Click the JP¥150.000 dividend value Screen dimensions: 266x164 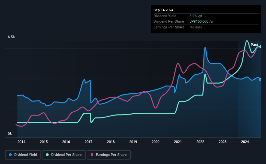click(x=199, y=22)
